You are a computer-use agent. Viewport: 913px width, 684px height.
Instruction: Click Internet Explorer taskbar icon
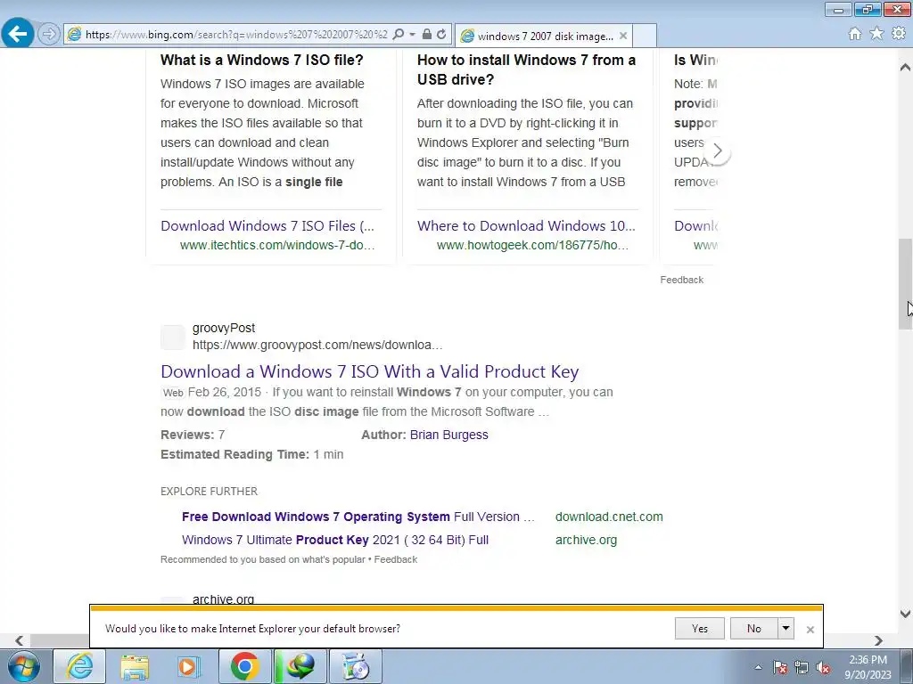click(79, 666)
